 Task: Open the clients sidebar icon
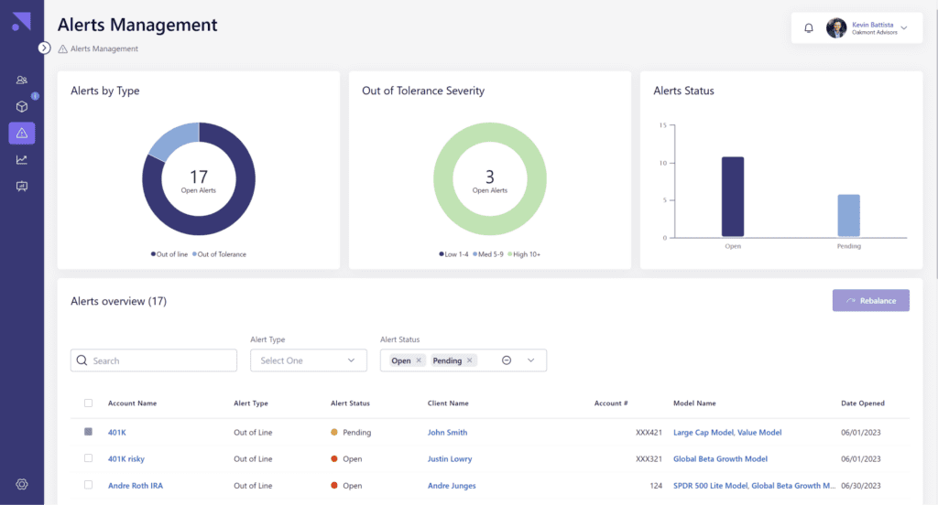pos(22,81)
